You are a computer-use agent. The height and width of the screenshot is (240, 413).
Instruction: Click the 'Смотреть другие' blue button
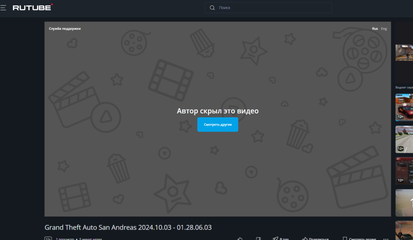pyautogui.click(x=218, y=125)
